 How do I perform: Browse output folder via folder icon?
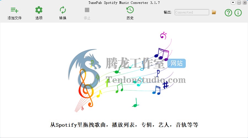coord(214,12)
